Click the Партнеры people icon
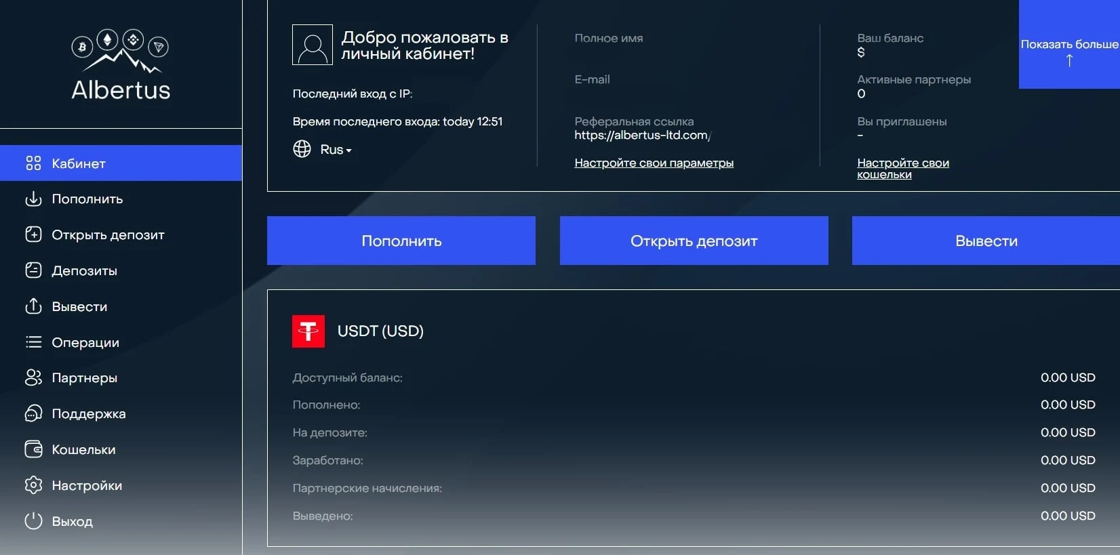This screenshot has height=555, width=1120. 33,377
